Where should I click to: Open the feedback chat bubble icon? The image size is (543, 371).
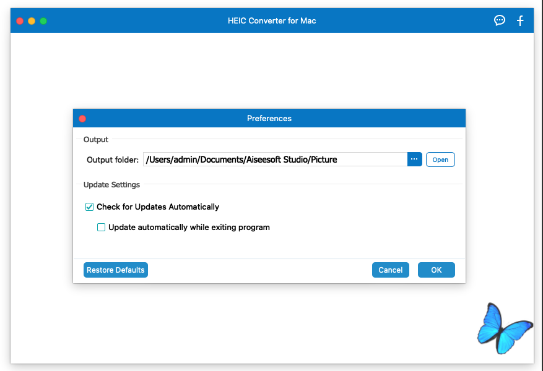point(499,20)
